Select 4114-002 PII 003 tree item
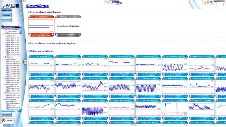This screenshot has width=226, height=127. 14,42
